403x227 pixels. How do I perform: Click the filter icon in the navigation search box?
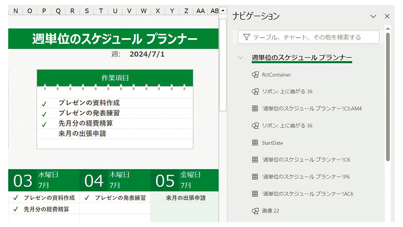pos(247,37)
